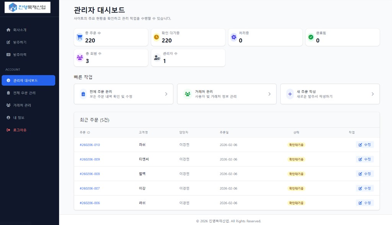Click the logout icon beside 로그아웃

click(8, 129)
